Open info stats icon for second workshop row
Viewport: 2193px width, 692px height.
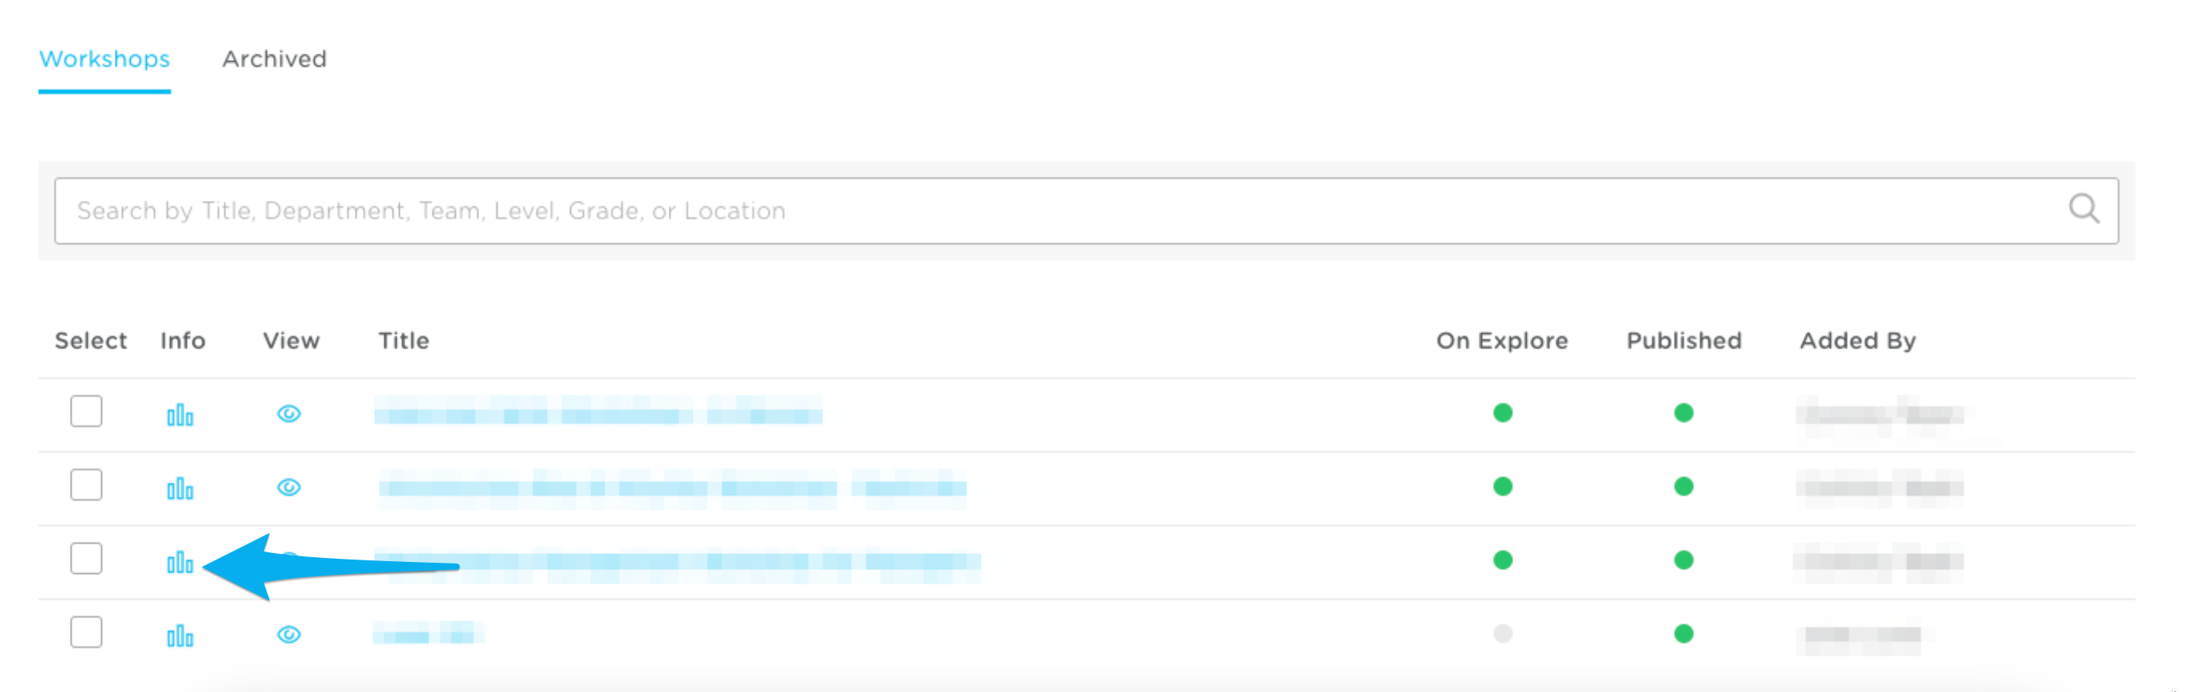[180, 489]
